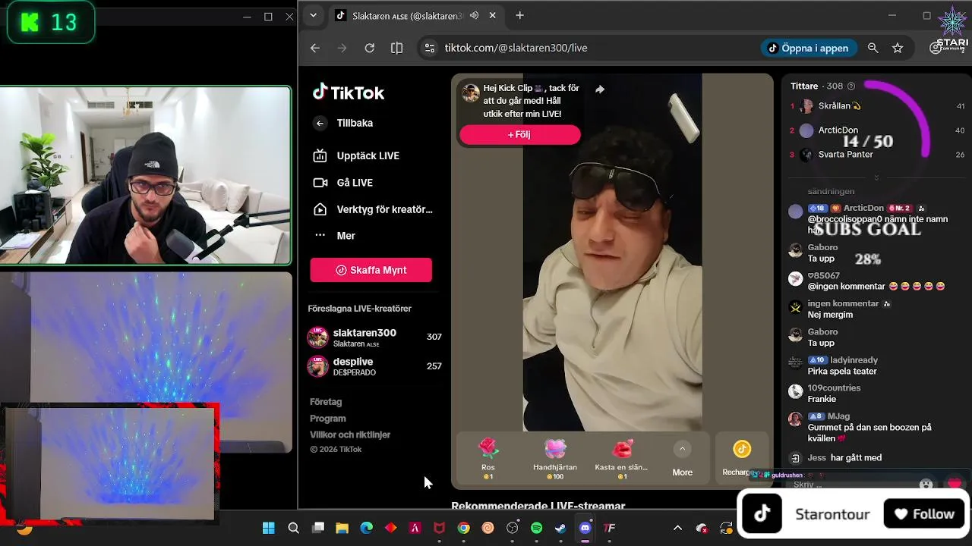Click in the Skriv chat input field

[850, 485]
